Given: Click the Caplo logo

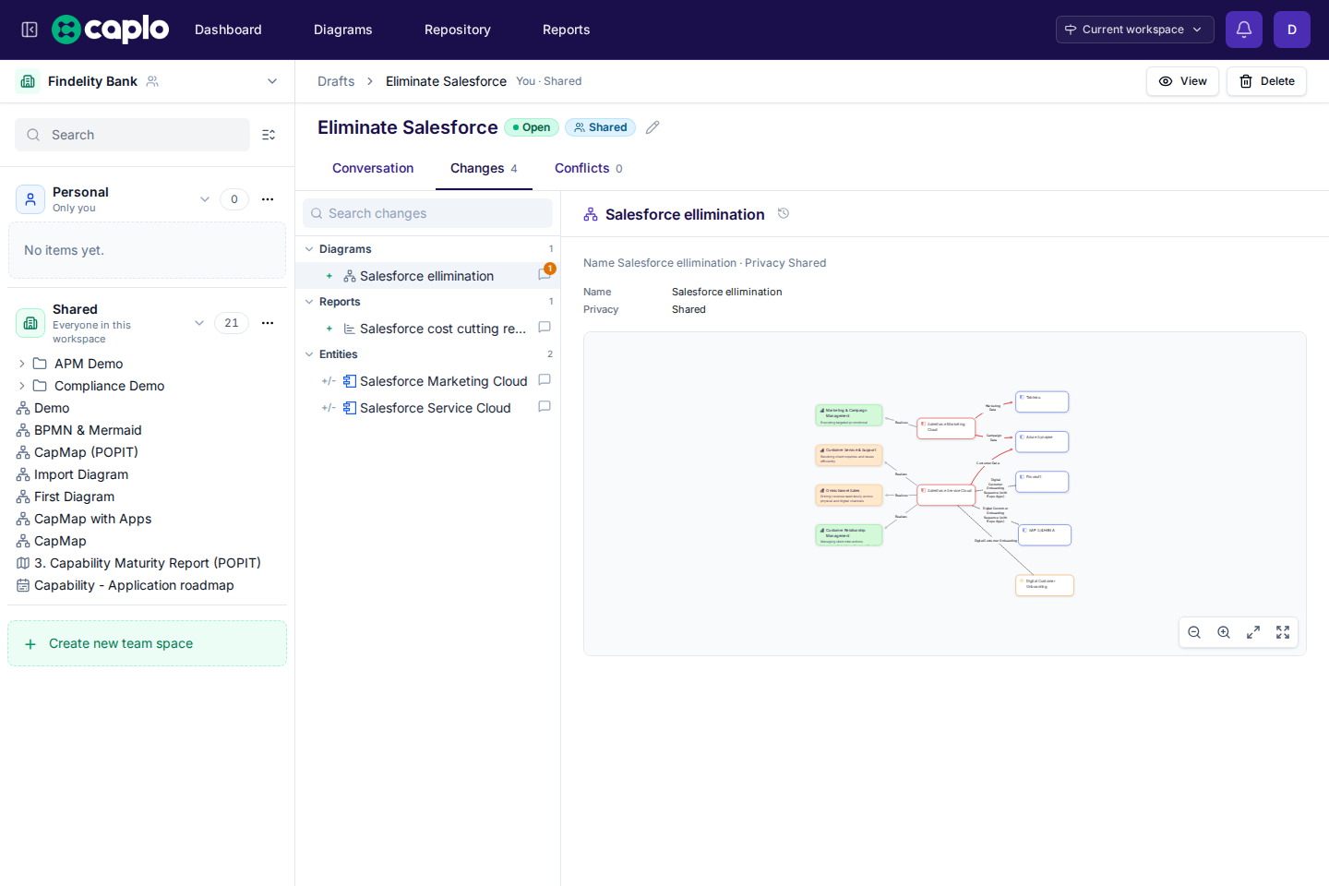Looking at the screenshot, I should pos(110,30).
